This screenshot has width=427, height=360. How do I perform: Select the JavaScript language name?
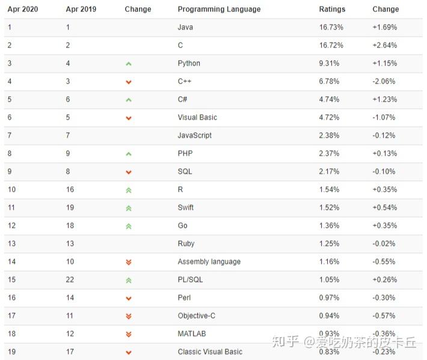coord(194,135)
